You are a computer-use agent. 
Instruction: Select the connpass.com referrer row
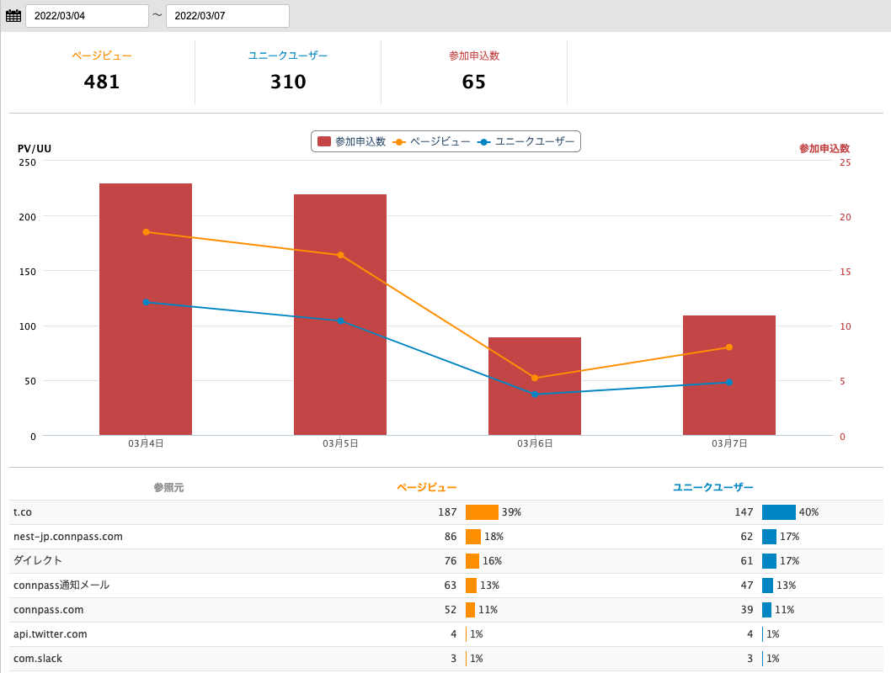pos(446,609)
